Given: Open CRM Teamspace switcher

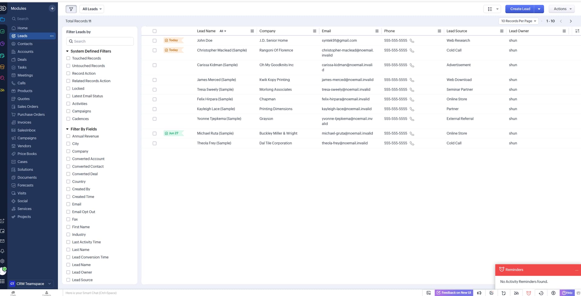Looking at the screenshot, I should pos(31,284).
